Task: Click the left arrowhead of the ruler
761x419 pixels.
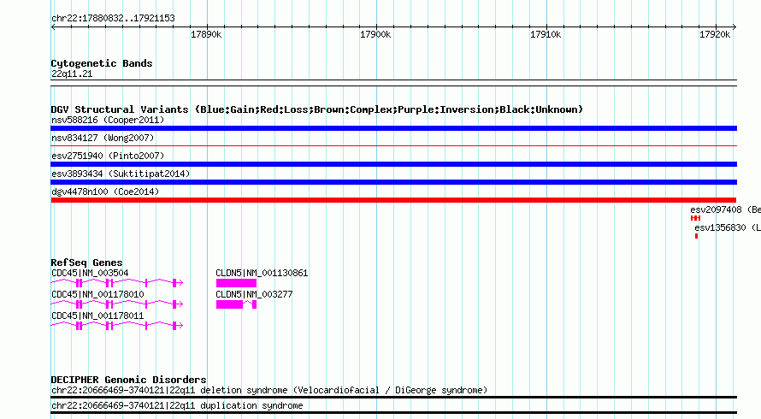Action: 53,27
